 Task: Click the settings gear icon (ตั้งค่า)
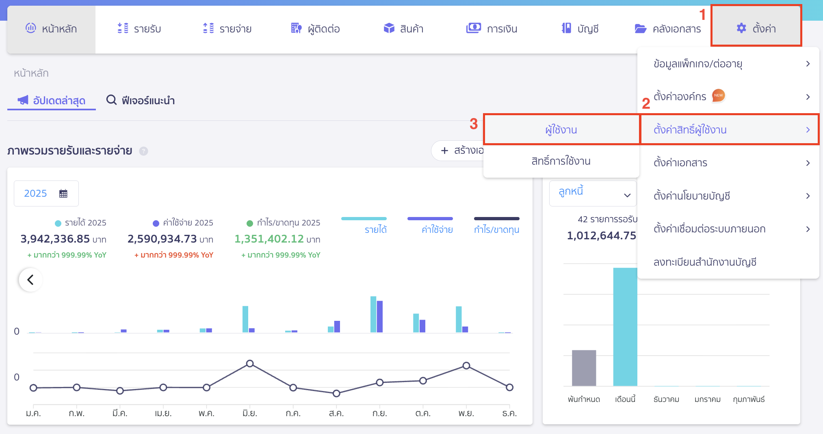[x=741, y=28]
